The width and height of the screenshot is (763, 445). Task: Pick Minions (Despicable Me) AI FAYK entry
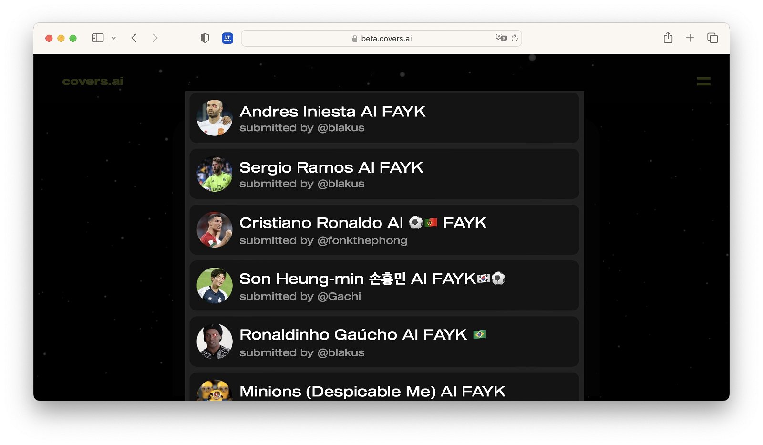coord(384,386)
